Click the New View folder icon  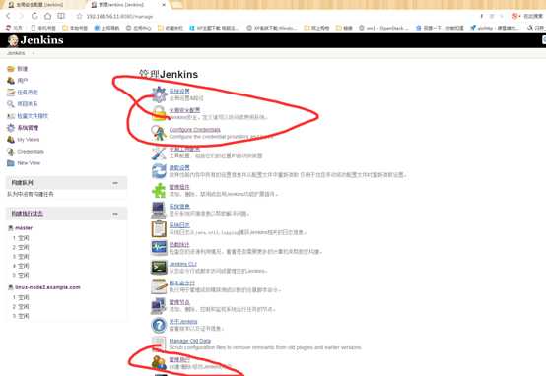[11, 163]
